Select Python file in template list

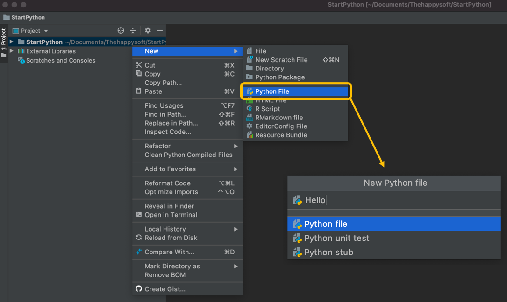[394, 224]
